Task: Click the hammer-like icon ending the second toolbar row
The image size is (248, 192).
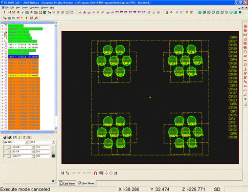Action: click(36, 18)
